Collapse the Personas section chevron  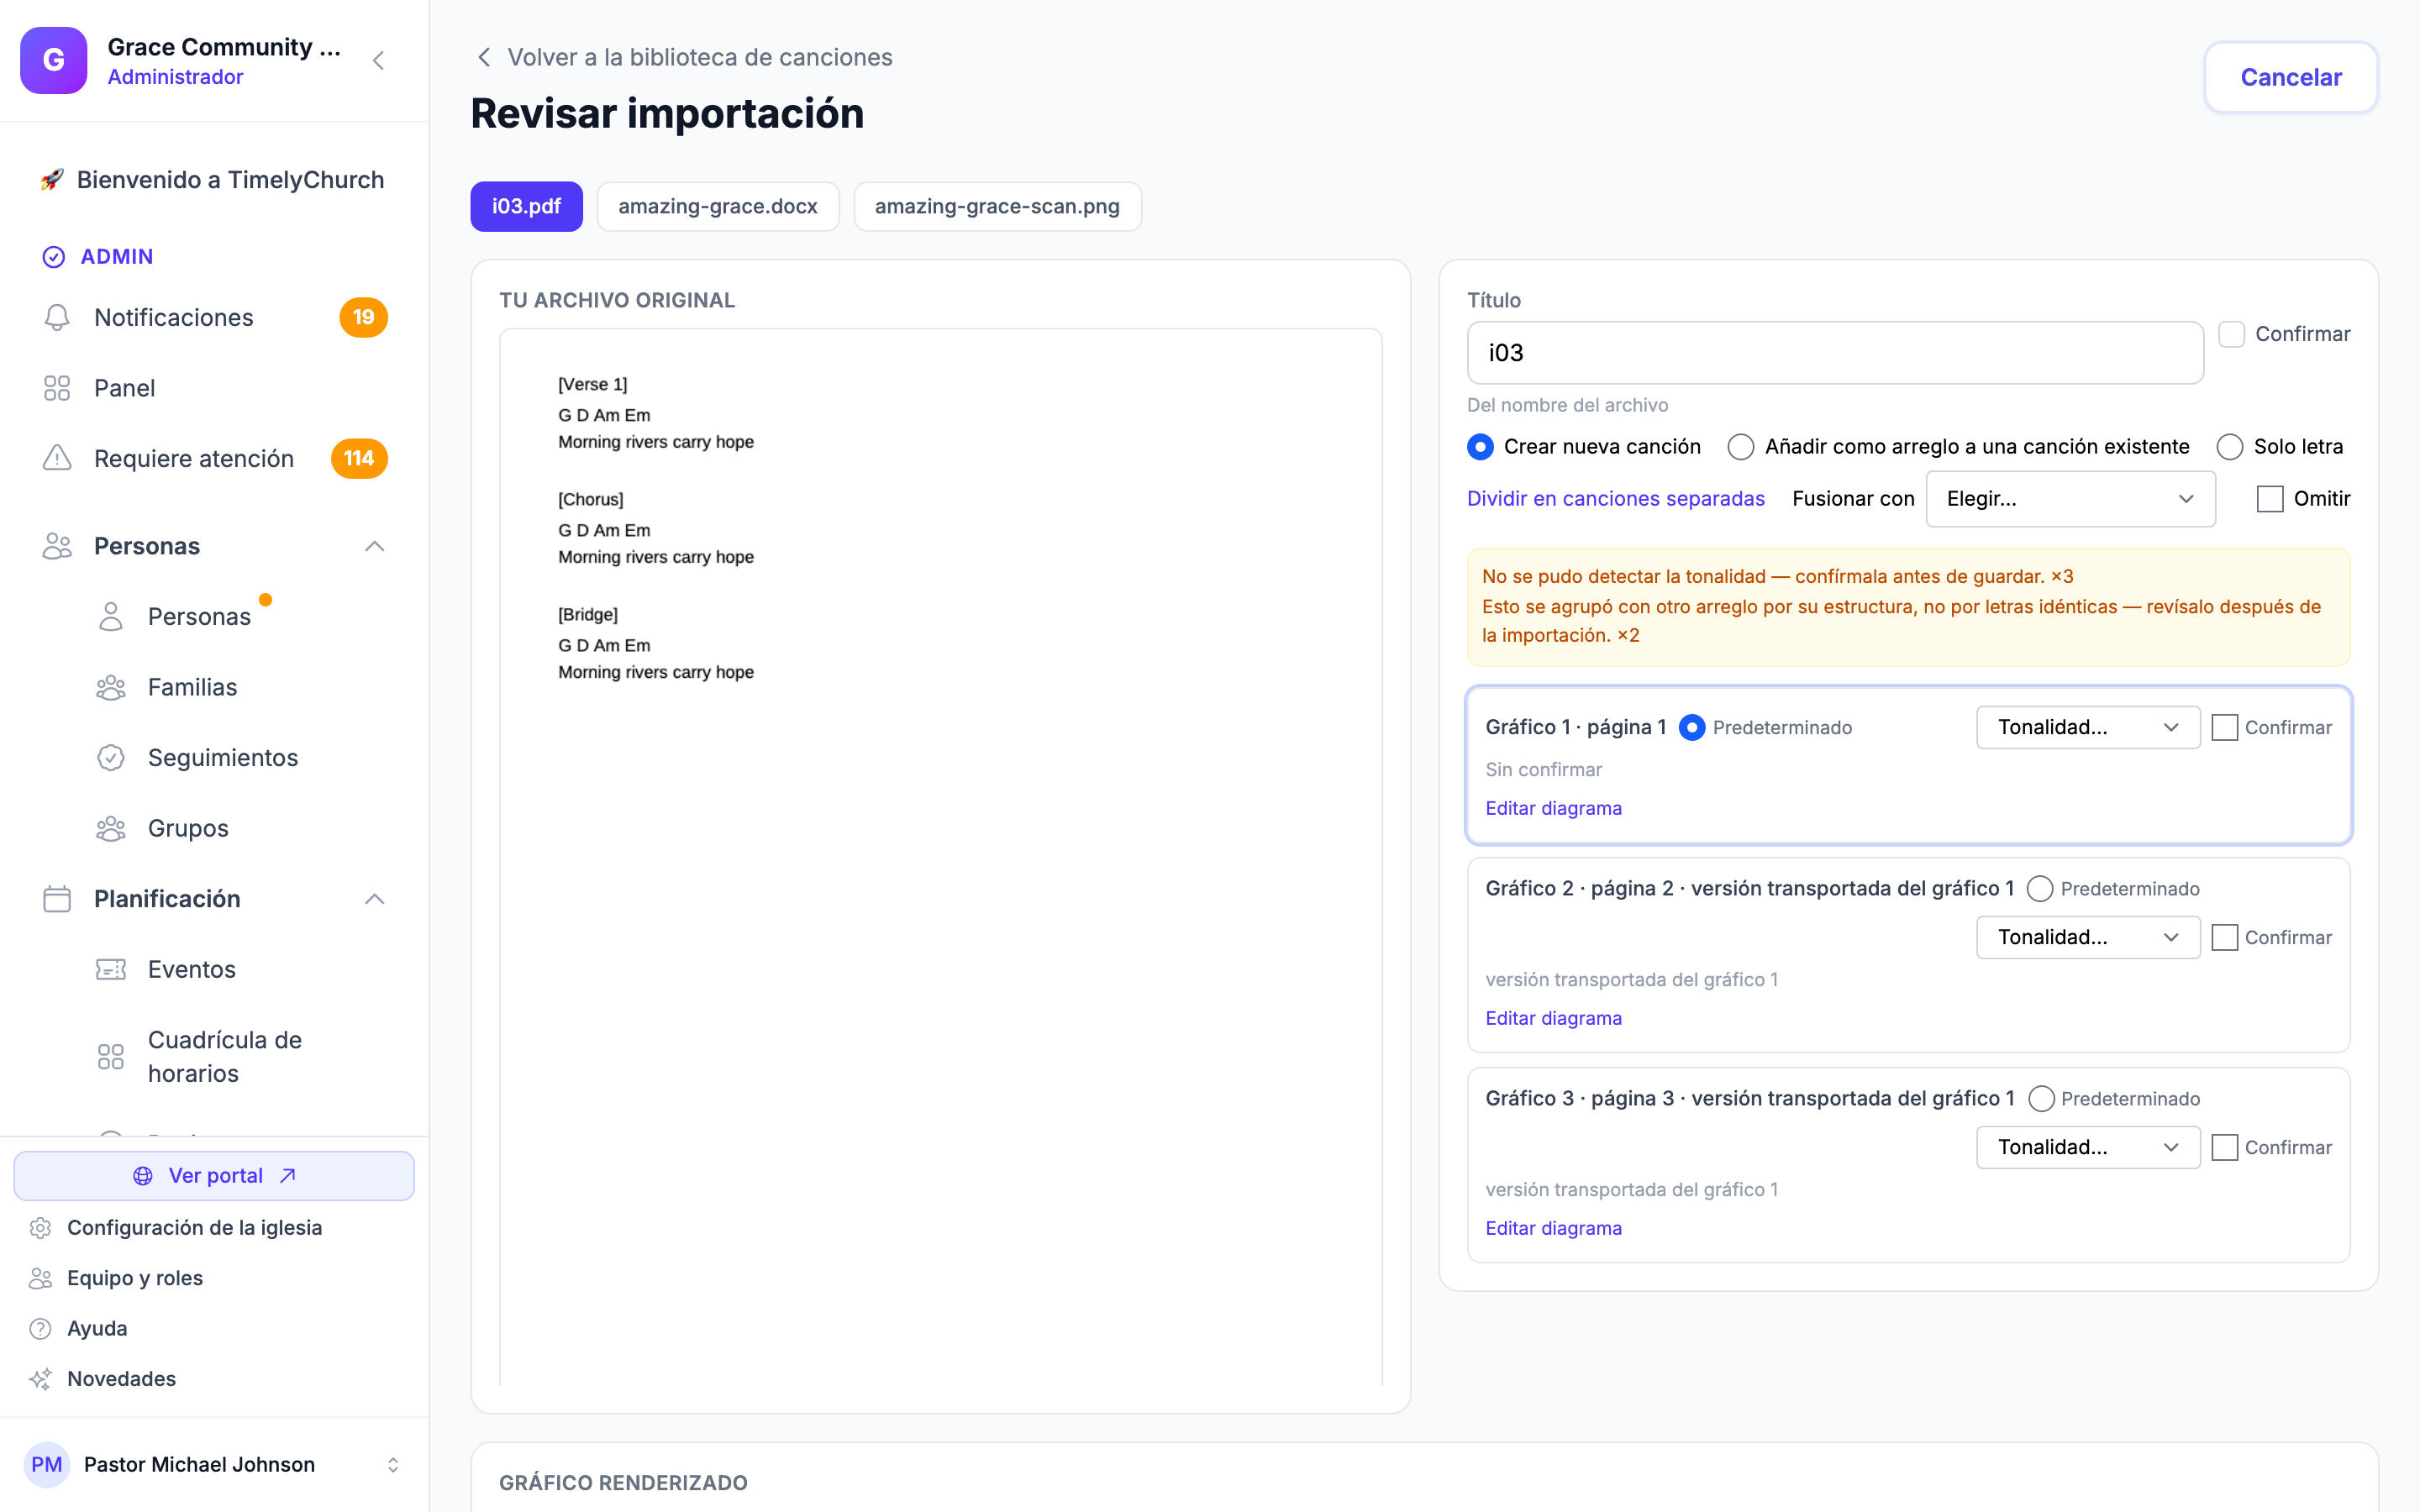[375, 546]
